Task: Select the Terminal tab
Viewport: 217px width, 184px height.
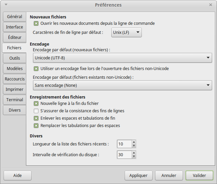Action: (x=14, y=100)
